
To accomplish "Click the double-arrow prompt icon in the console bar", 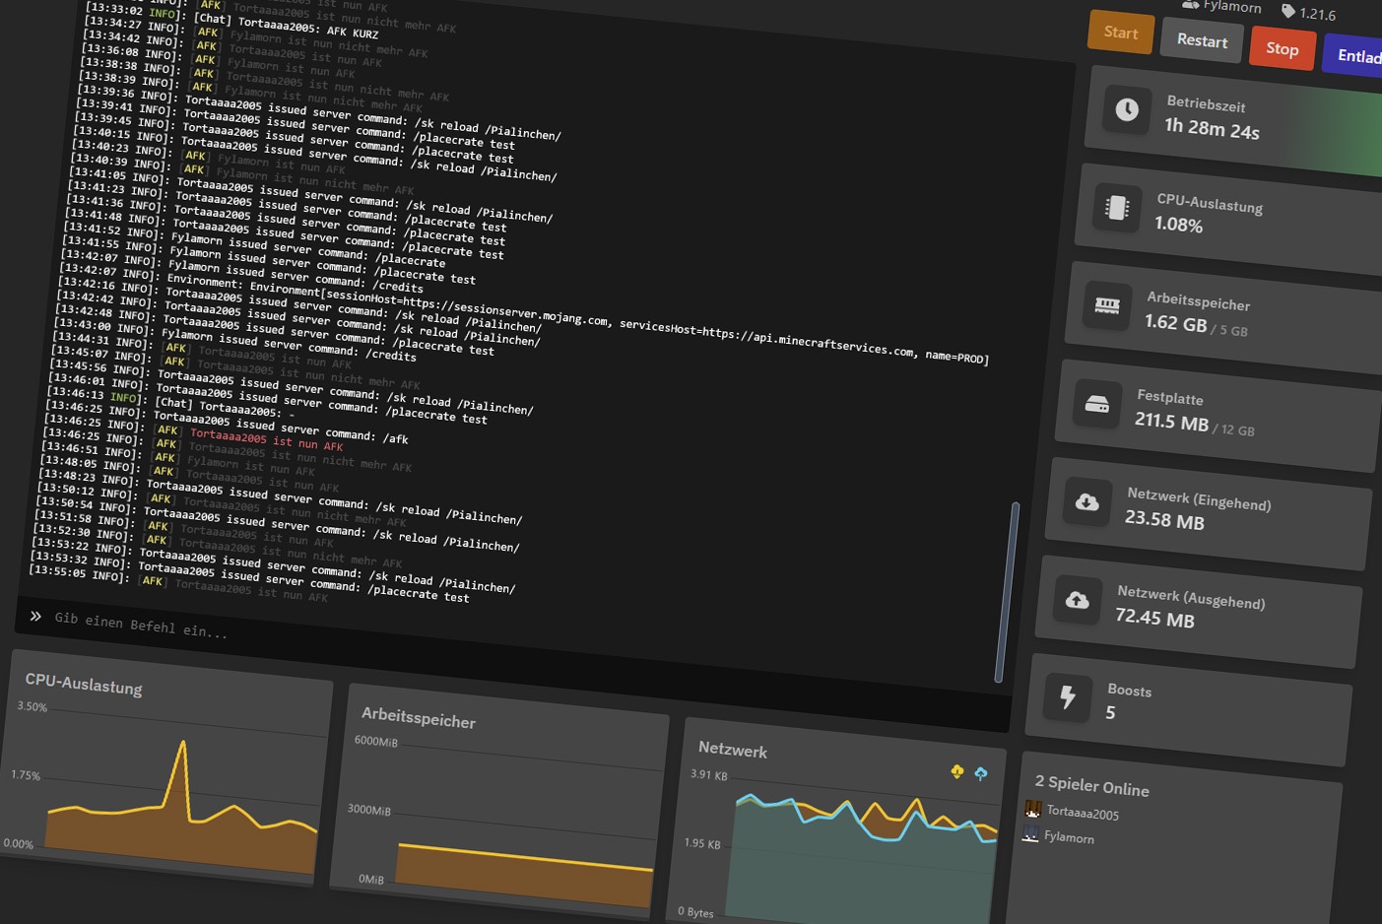I will (35, 616).
